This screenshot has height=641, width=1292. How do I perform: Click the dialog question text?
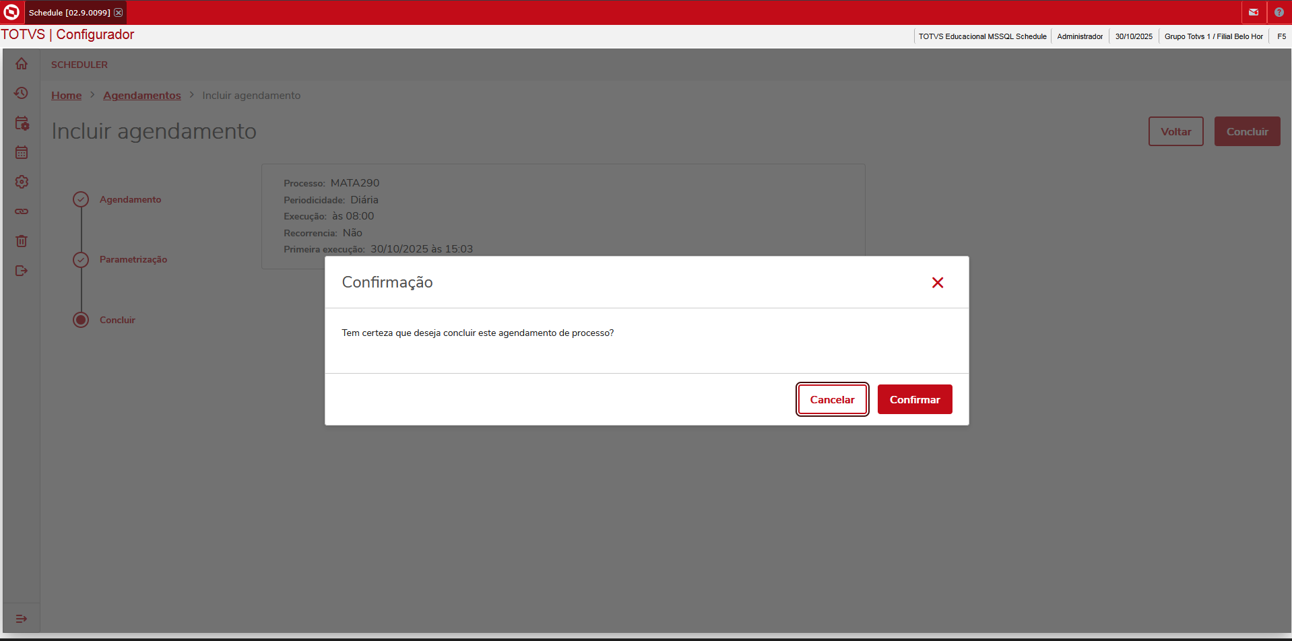[x=478, y=333]
